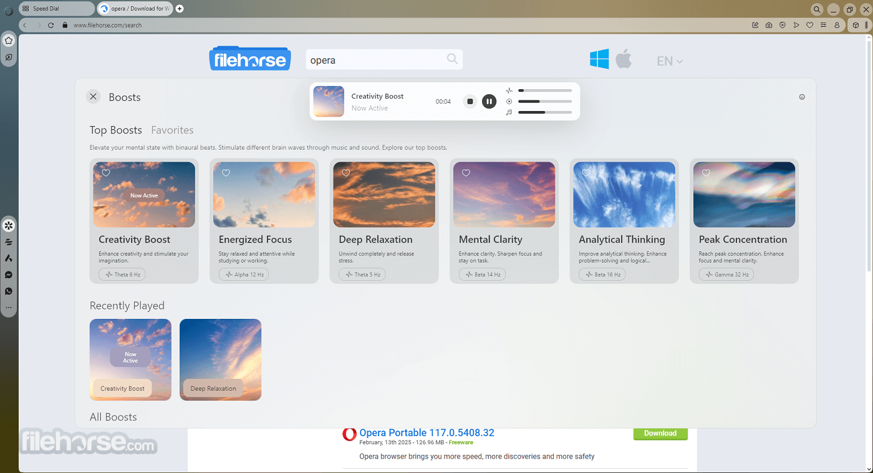The width and height of the screenshot is (873, 473).
Task: Close the Boosts panel with X
Action: (x=94, y=97)
